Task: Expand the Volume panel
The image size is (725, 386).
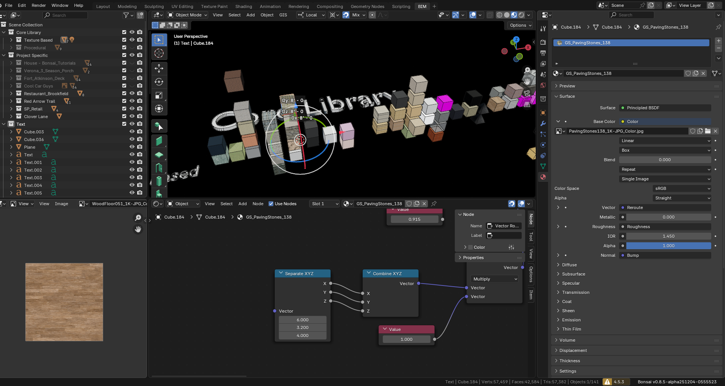Action: pos(567,340)
